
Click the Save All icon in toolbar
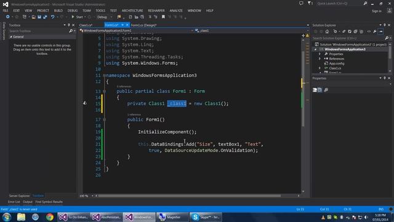click(45, 17)
